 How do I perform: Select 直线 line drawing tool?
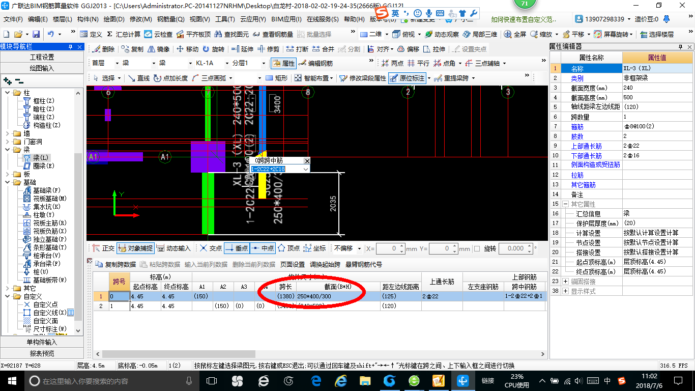139,78
